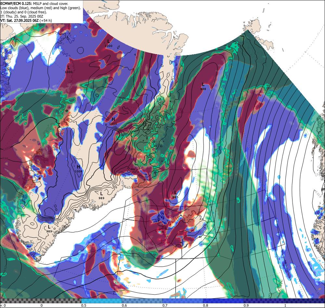This screenshot has width=325, height=308.
Task: Click the '1 (cloudy) and 0 (cloud free)' line
Action: point(24,12)
